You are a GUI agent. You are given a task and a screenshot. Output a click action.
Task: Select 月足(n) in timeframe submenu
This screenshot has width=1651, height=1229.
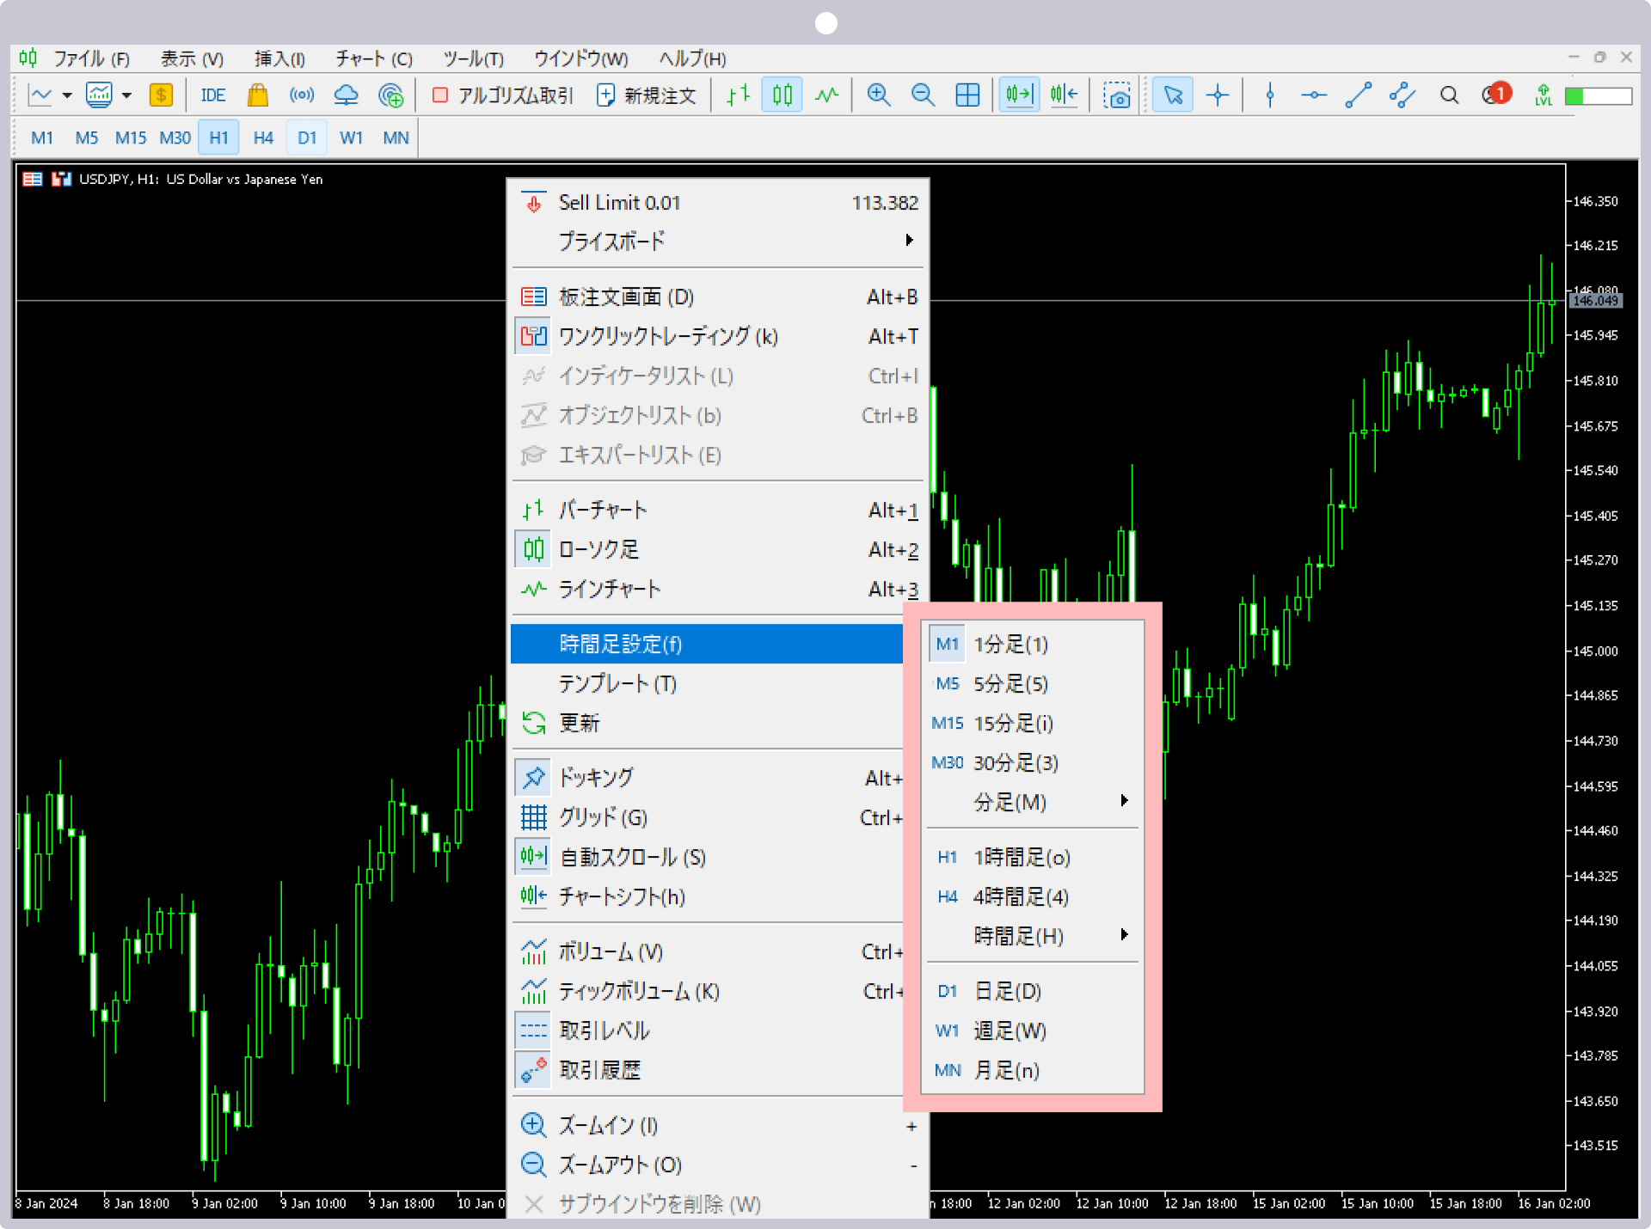click(1033, 1070)
